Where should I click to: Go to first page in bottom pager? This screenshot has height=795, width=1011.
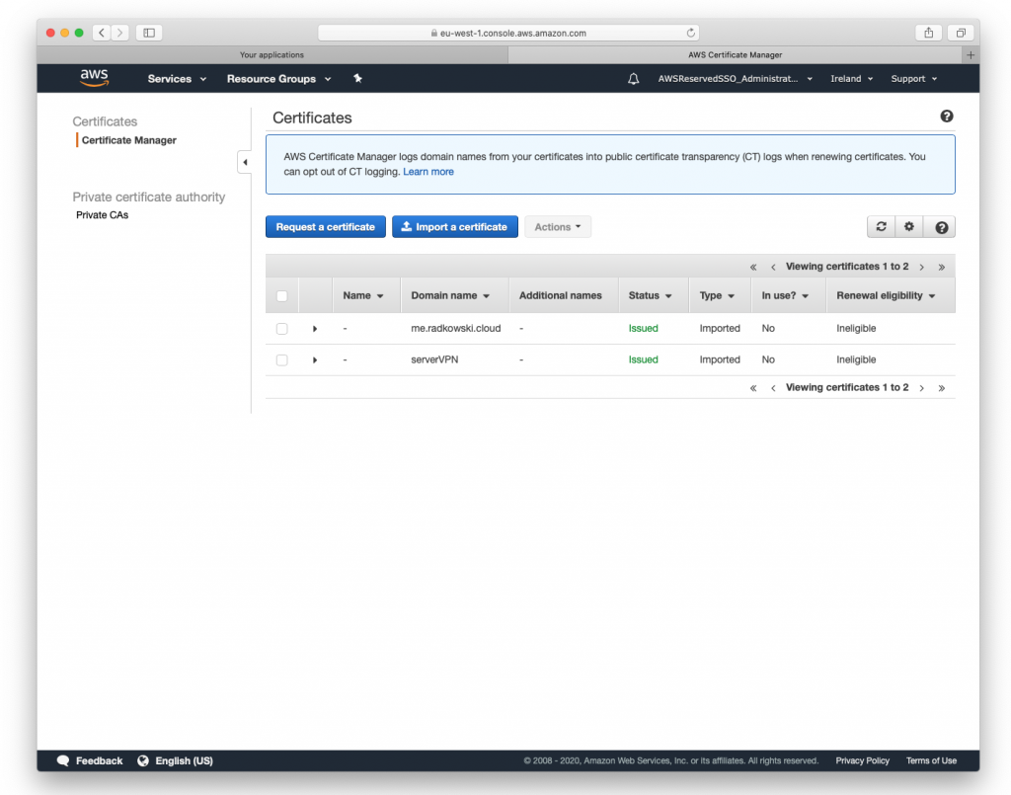(x=753, y=387)
